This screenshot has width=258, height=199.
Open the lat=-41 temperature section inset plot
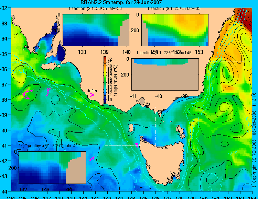[x=52, y=167]
